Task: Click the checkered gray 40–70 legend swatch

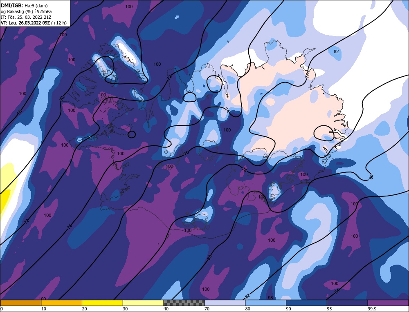Action: [x=184, y=303]
